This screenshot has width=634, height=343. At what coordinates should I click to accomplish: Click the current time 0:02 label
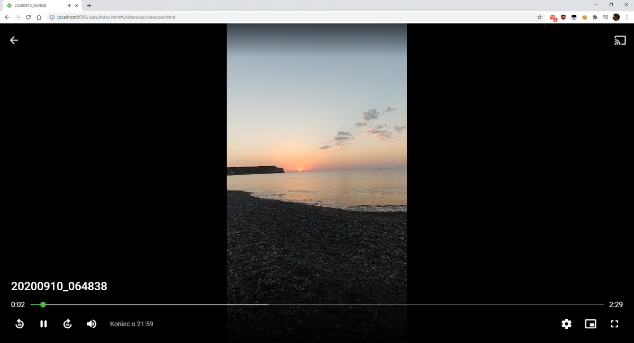[18, 304]
